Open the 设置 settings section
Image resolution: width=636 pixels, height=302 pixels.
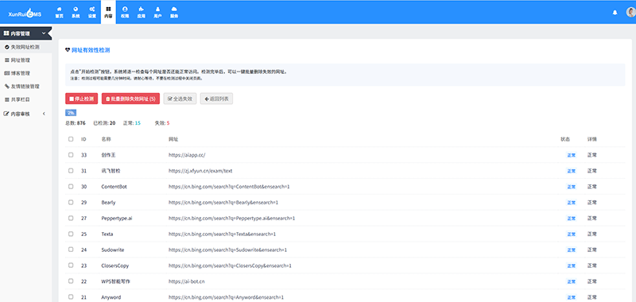(92, 12)
